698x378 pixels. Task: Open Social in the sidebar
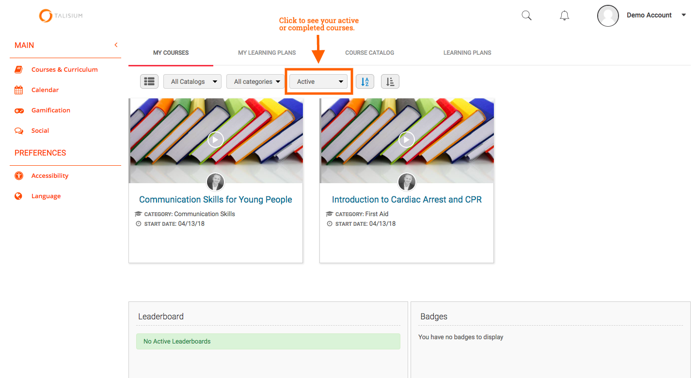pos(40,130)
